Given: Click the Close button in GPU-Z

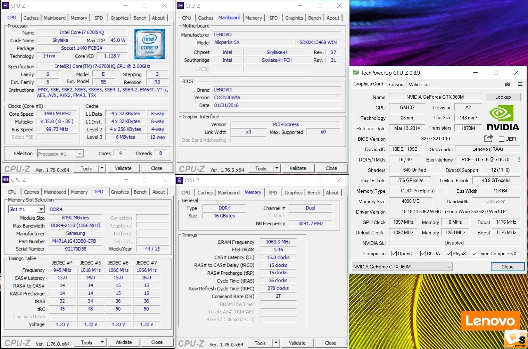Looking at the screenshot, I should (x=508, y=267).
